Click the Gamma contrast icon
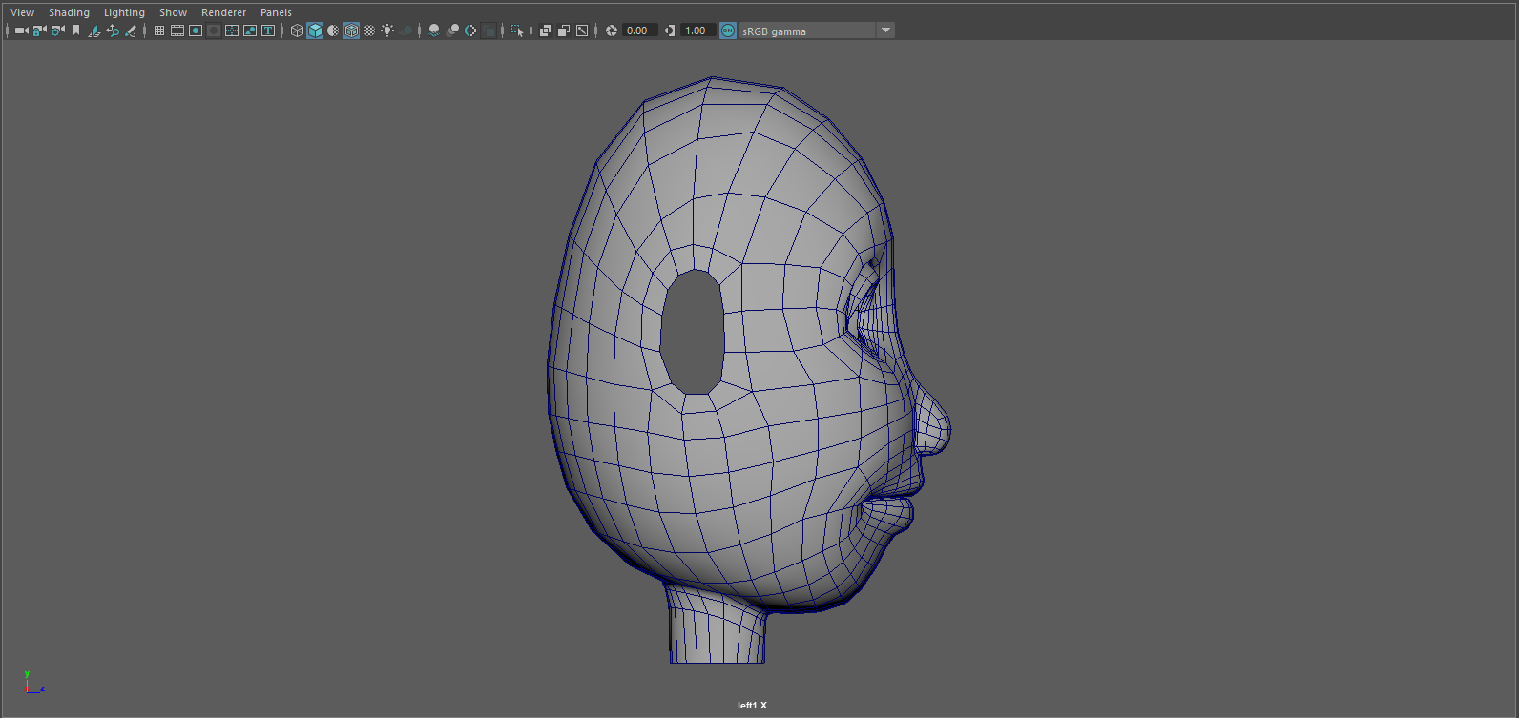This screenshot has height=718, width=1519. [669, 31]
